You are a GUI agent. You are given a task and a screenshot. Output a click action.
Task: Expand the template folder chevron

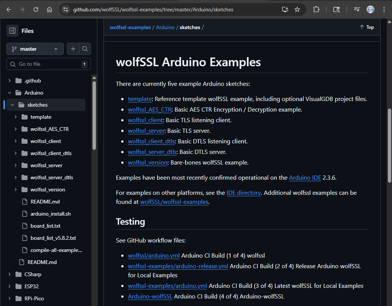(15, 117)
